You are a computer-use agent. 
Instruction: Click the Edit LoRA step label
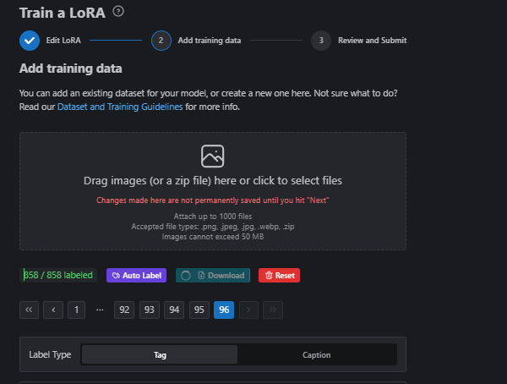click(x=63, y=41)
